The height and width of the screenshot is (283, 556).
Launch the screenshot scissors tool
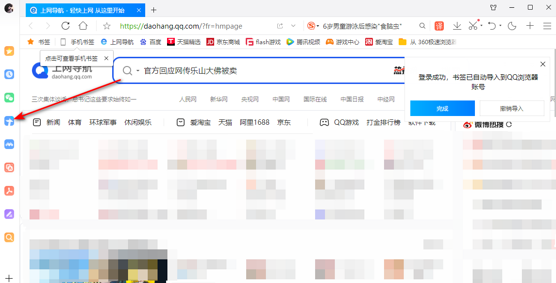pos(472,26)
